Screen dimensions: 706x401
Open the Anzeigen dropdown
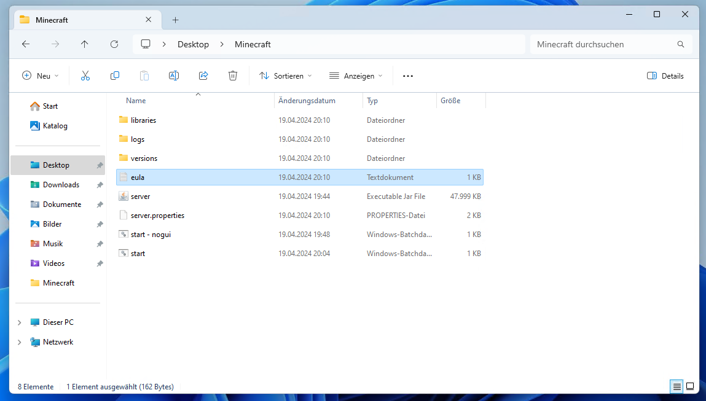pyautogui.click(x=356, y=76)
